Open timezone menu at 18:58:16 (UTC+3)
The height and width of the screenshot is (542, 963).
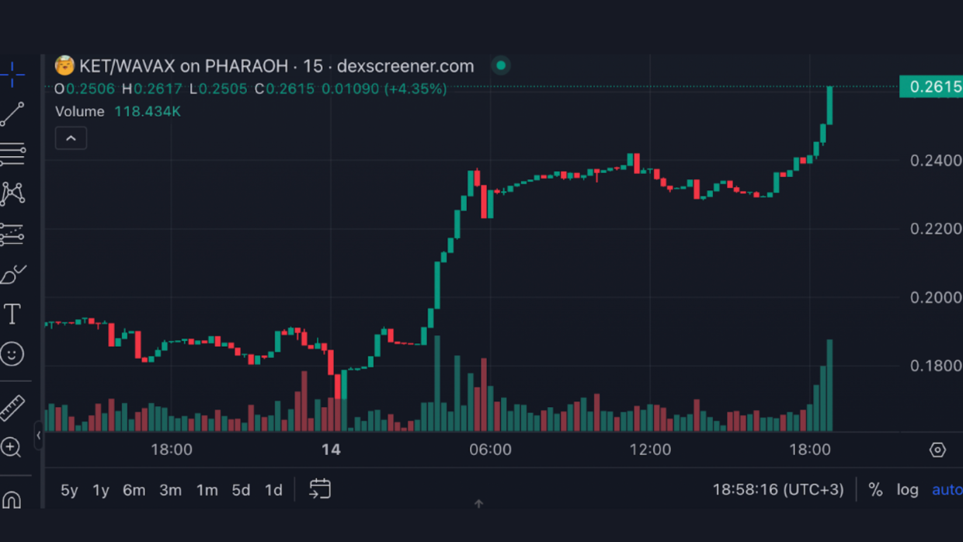pyautogui.click(x=778, y=490)
